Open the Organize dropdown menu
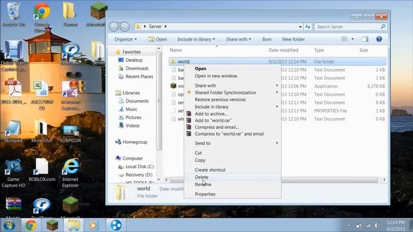 (x=126, y=39)
